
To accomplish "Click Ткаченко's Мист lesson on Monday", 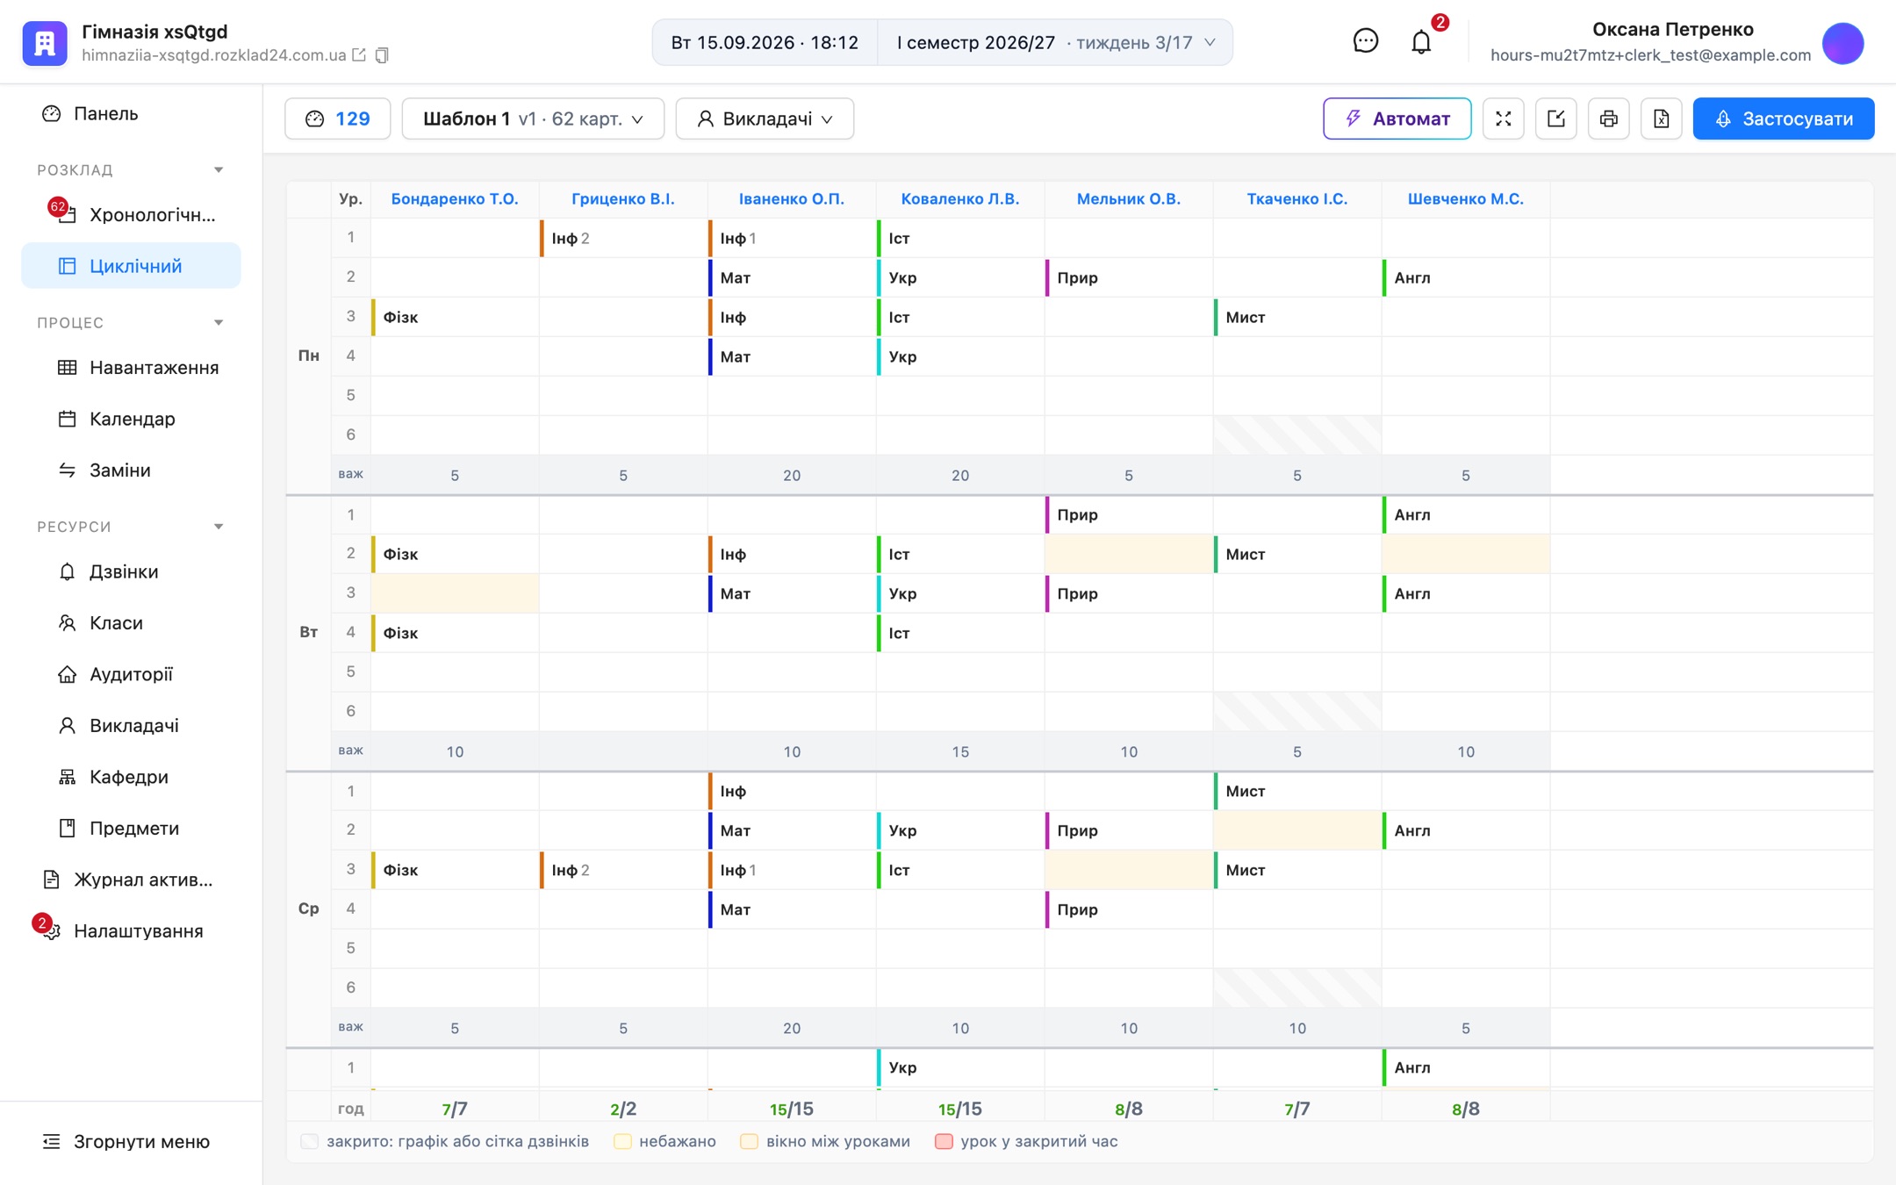I will 1296,317.
